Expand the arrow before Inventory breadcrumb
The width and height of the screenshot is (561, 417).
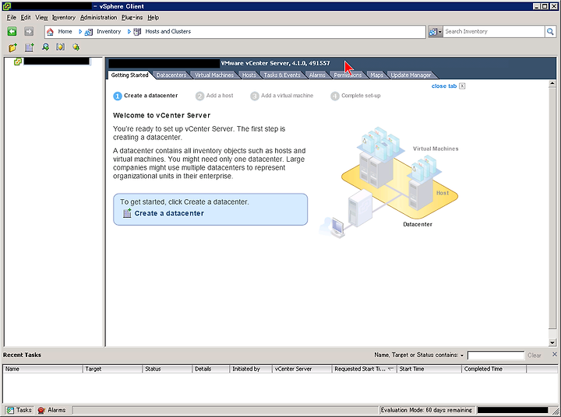tap(80, 32)
